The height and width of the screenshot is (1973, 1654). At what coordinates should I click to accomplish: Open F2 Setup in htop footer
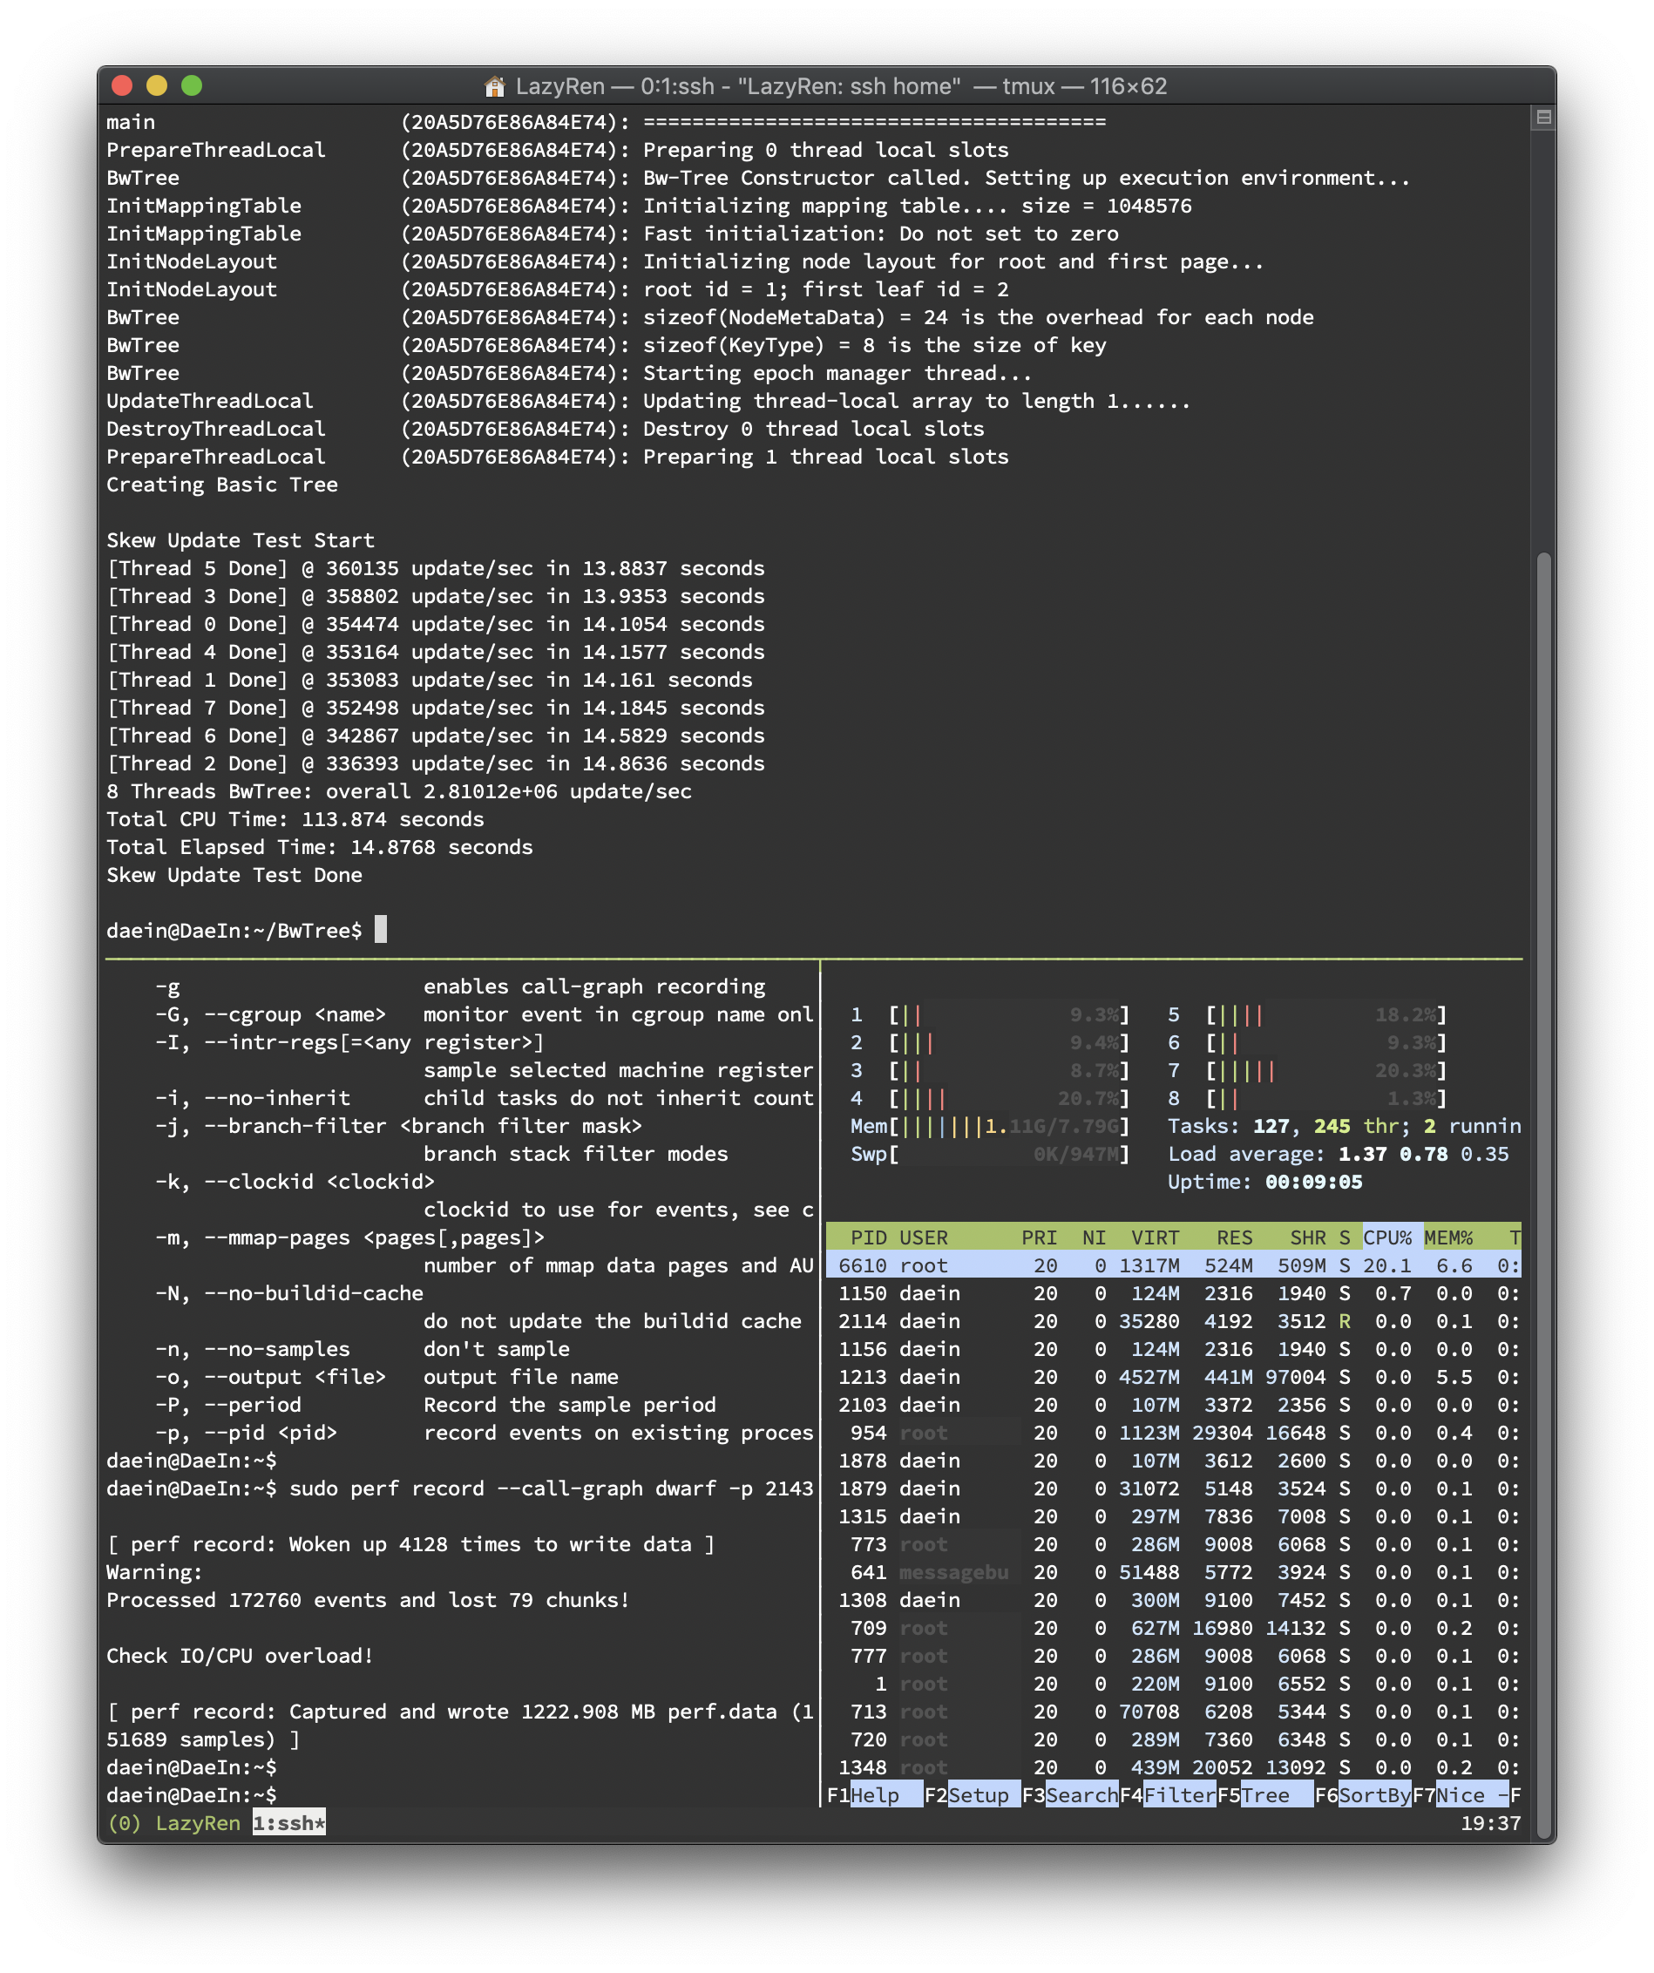tap(973, 1795)
